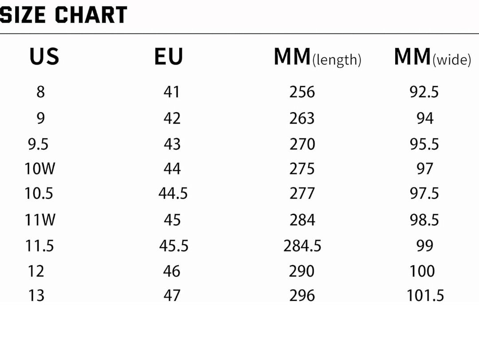
Task: Click the US column header
Action: (44, 57)
